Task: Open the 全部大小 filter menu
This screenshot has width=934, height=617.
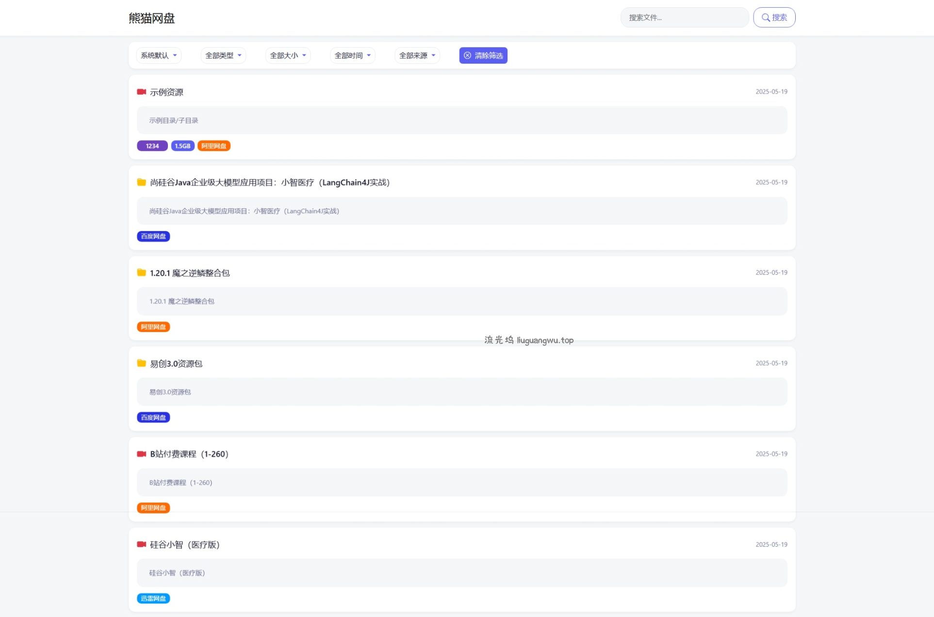Action: point(287,55)
